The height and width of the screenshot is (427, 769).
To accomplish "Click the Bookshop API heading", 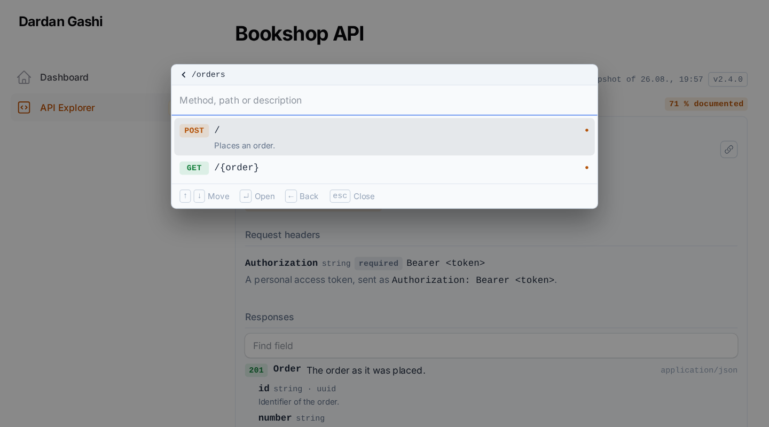I will click(300, 34).
